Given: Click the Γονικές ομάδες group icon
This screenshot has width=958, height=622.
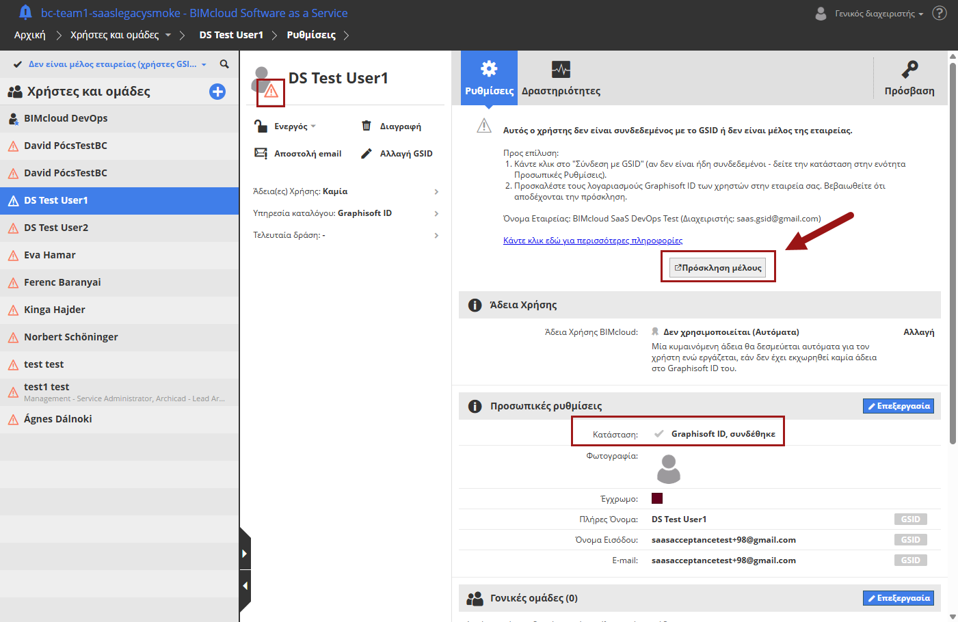Looking at the screenshot, I should (475, 599).
